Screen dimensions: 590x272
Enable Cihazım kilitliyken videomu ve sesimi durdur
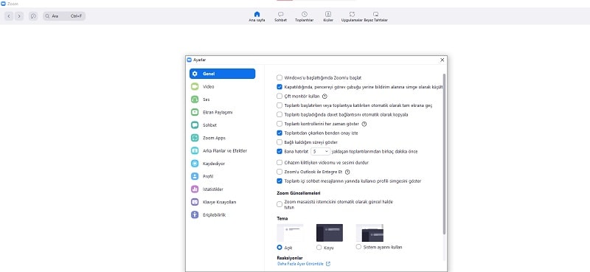pyautogui.click(x=280, y=162)
